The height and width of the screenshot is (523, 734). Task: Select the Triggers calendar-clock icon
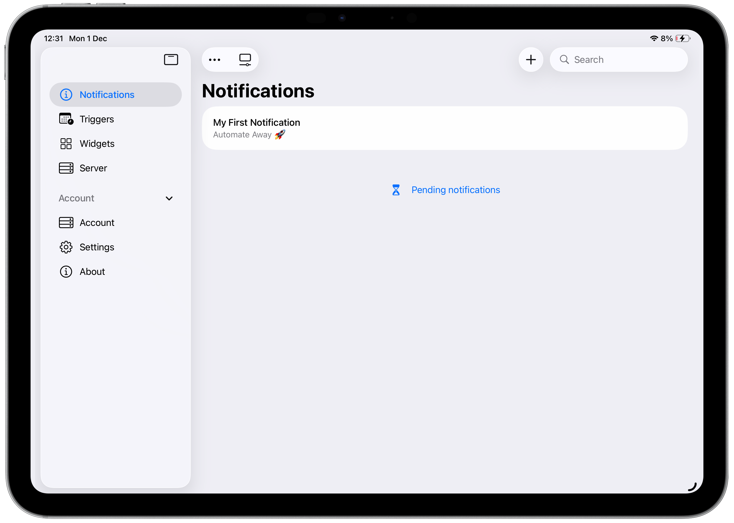pos(66,119)
